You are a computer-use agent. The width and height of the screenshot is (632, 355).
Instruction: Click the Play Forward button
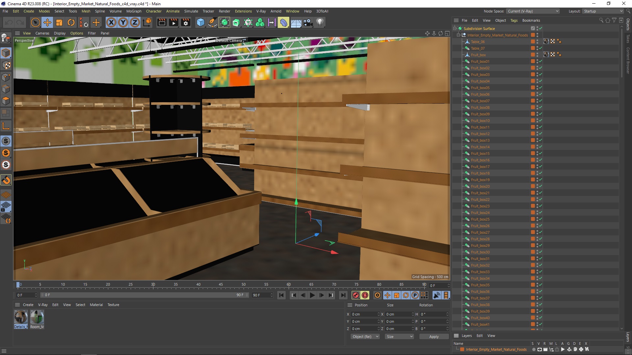[x=312, y=295]
